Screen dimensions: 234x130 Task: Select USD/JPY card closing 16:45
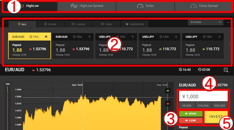tap(203, 46)
